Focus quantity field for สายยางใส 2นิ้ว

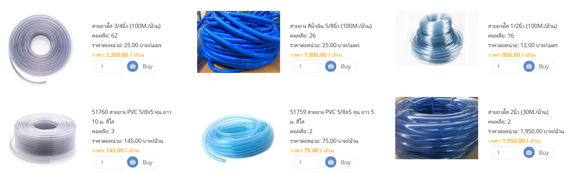(505, 152)
